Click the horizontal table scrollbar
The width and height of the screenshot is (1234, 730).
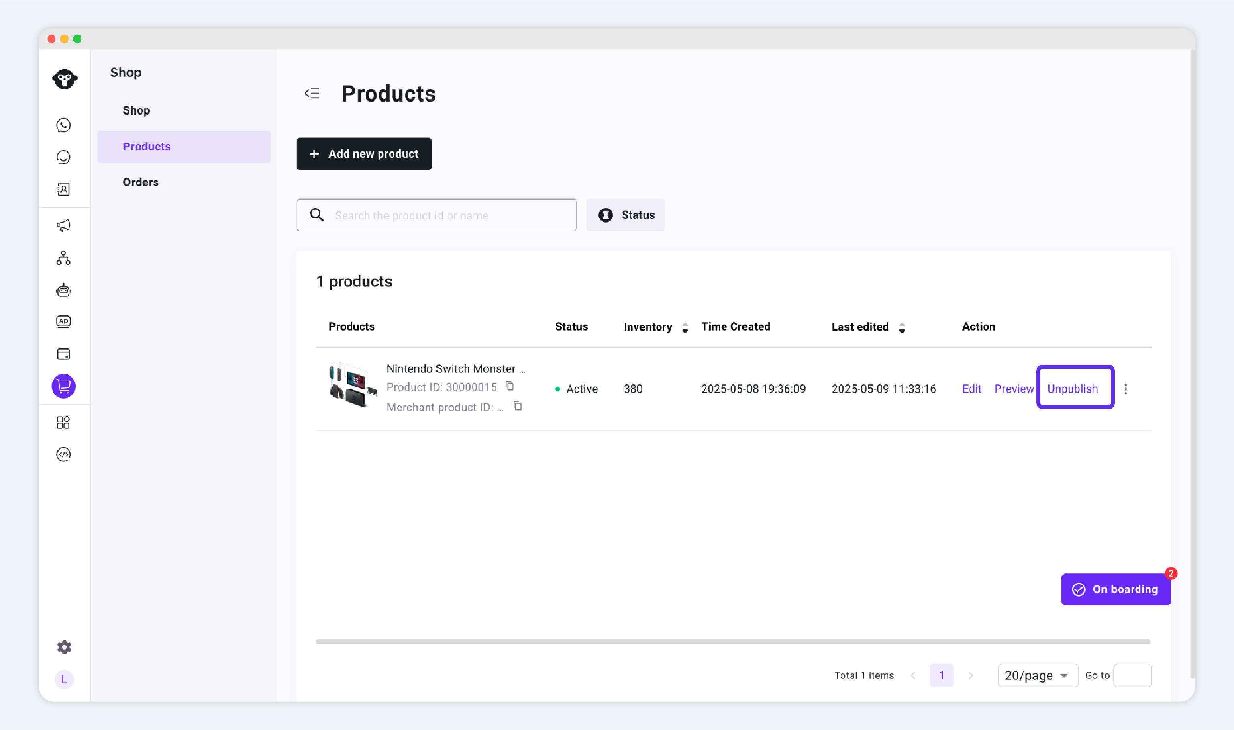click(732, 642)
